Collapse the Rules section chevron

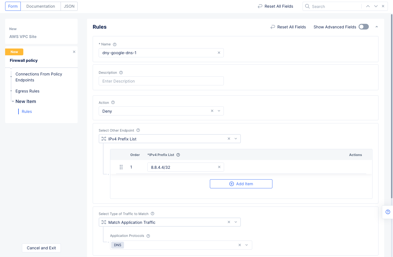[377, 27]
